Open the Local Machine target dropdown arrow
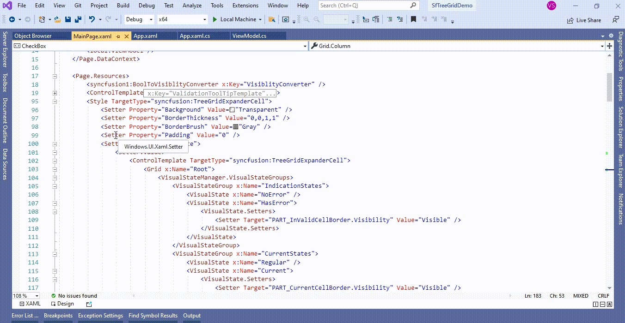This screenshot has width=625, height=323. (260, 19)
